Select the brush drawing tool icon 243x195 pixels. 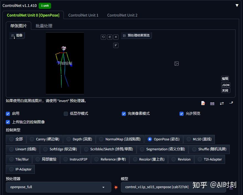[x=116, y=45]
